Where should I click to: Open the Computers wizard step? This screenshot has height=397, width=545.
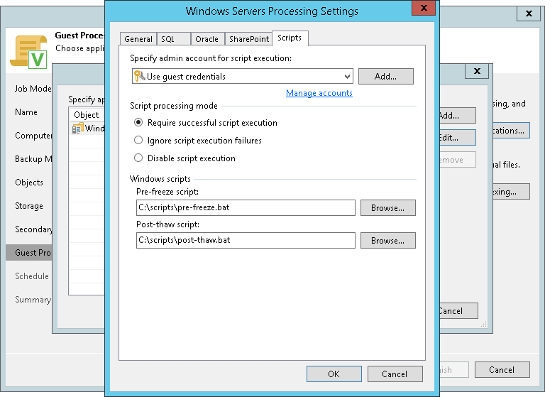coord(33,136)
